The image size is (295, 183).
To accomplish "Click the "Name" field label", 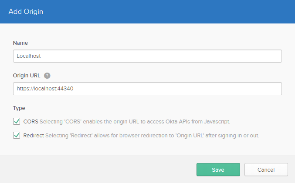I will pos(20,43).
